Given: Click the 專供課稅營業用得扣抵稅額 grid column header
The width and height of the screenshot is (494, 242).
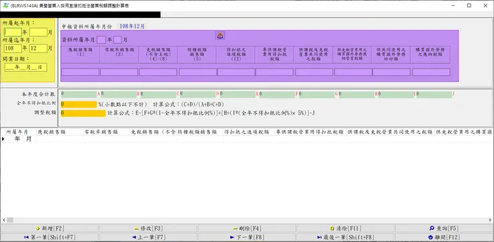Looking at the screenshot, I should [310, 132].
